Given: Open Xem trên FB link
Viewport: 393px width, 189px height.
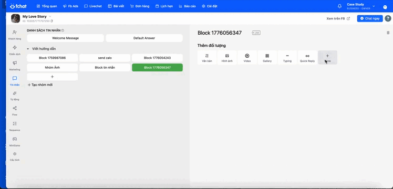Looking at the screenshot, I should pos(338,18).
